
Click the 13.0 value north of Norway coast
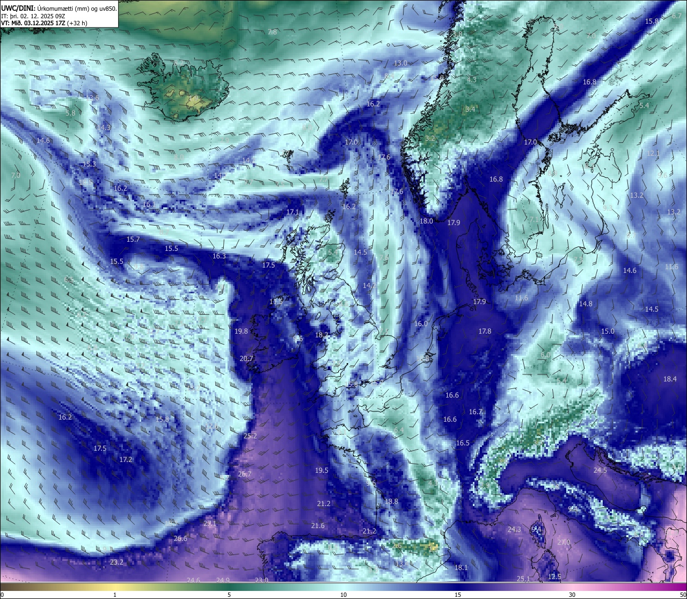click(400, 63)
